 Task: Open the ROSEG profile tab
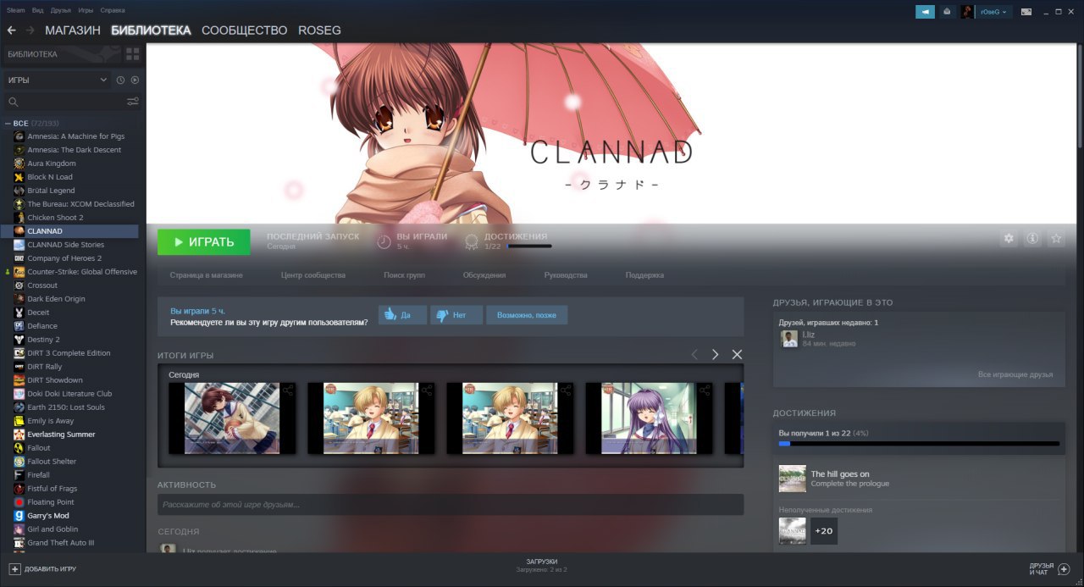click(x=319, y=30)
